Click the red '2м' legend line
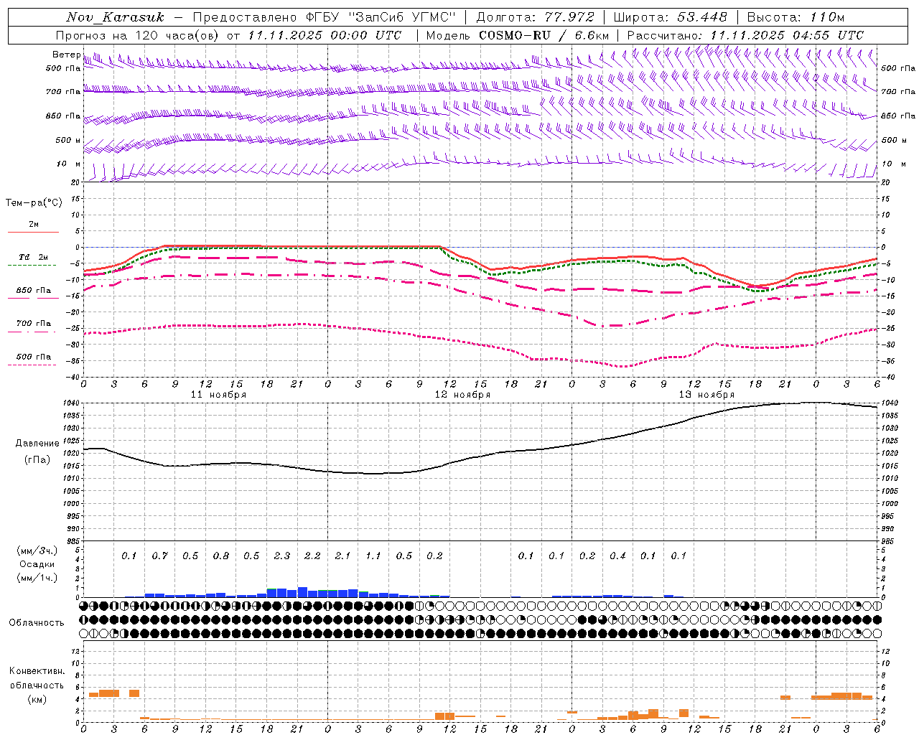Image resolution: width=919 pixels, height=735 pixels. coord(33,232)
